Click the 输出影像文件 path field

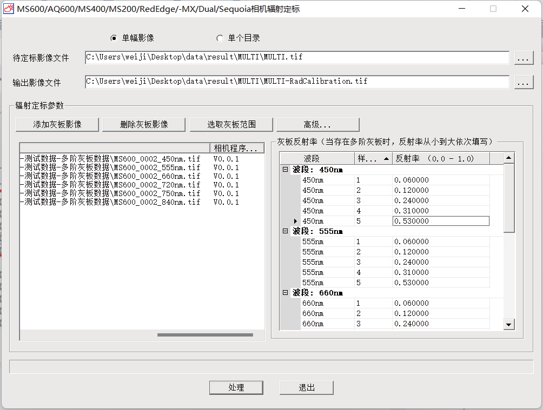click(297, 82)
